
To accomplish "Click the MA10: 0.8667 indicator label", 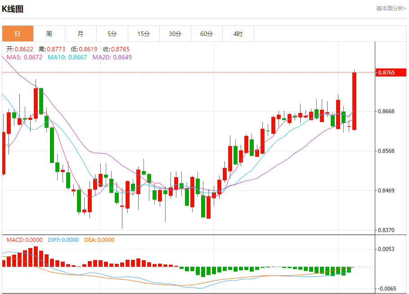I will point(67,57).
